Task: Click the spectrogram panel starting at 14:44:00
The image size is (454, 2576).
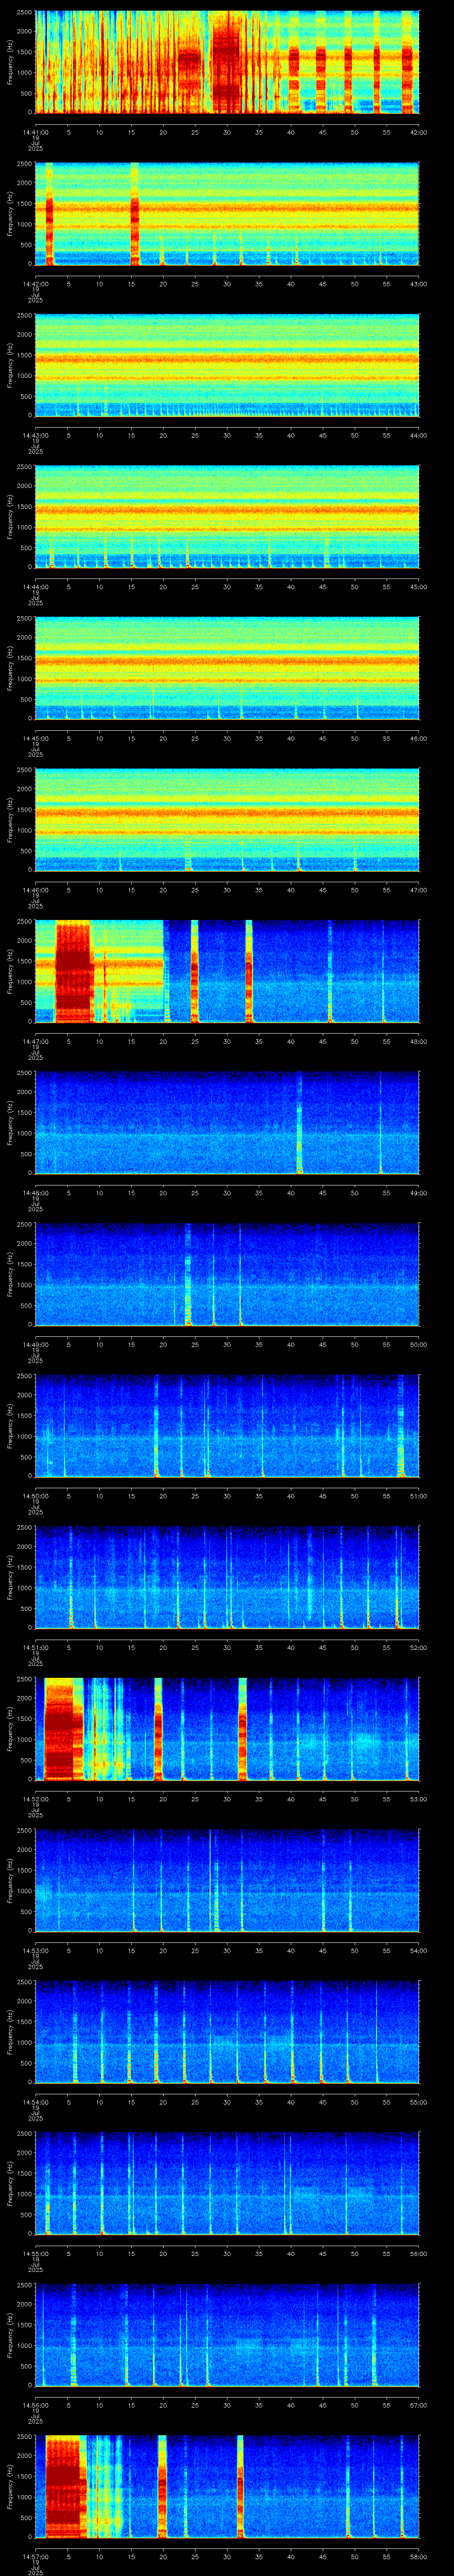Action: [x=227, y=517]
